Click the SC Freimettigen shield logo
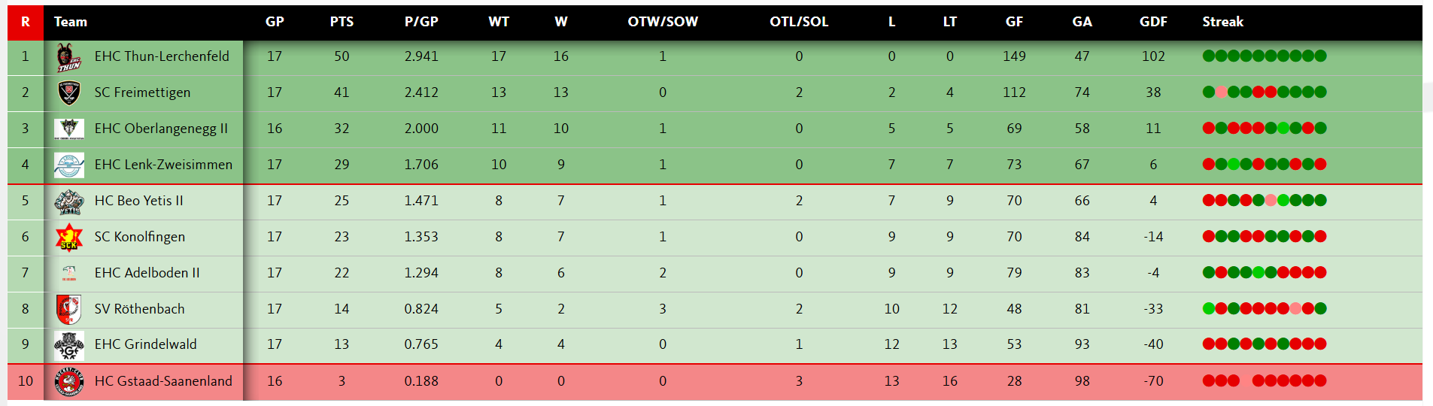The image size is (1433, 406). tap(68, 92)
